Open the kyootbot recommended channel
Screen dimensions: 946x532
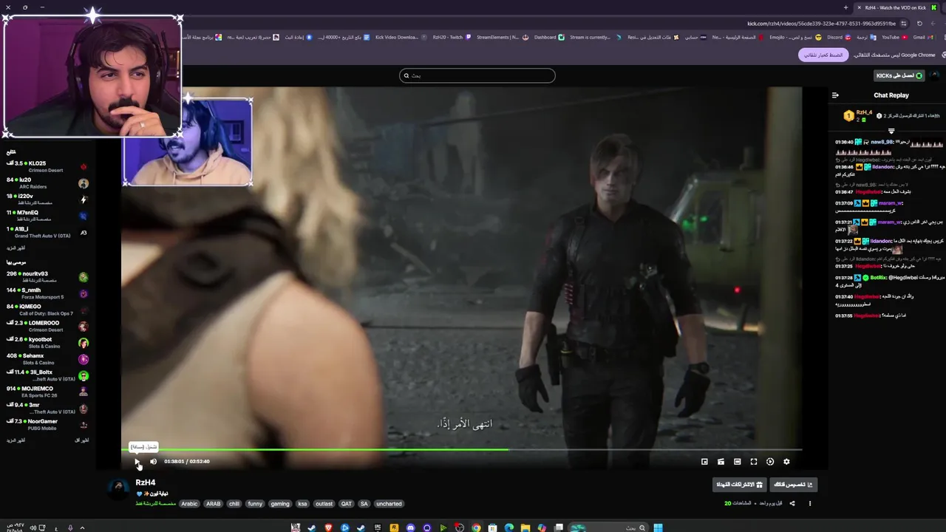point(47,342)
